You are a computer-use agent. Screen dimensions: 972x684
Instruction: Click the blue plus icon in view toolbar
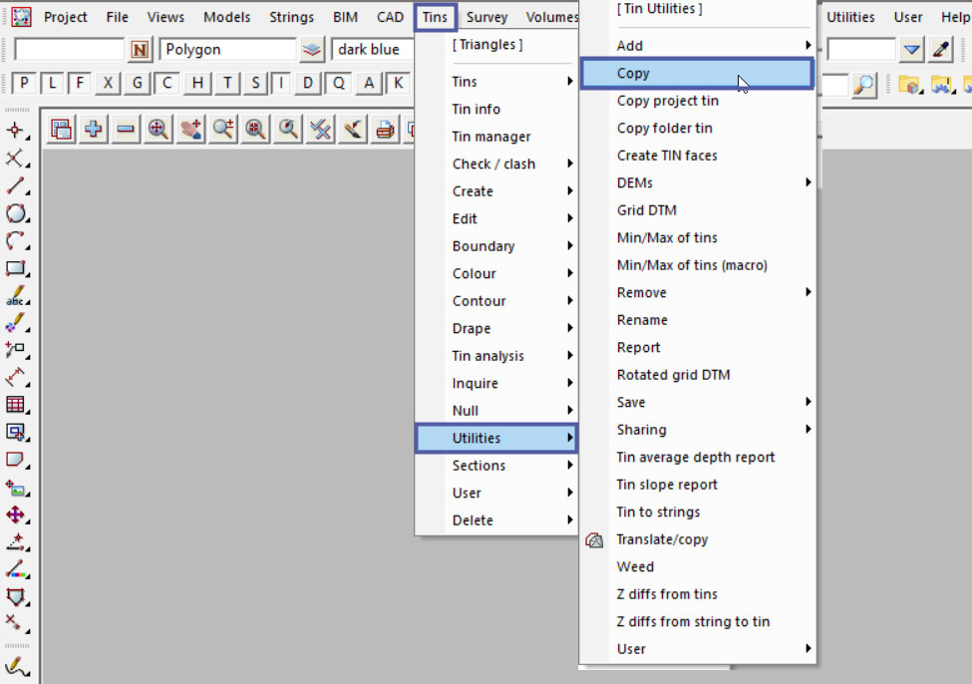coord(94,129)
